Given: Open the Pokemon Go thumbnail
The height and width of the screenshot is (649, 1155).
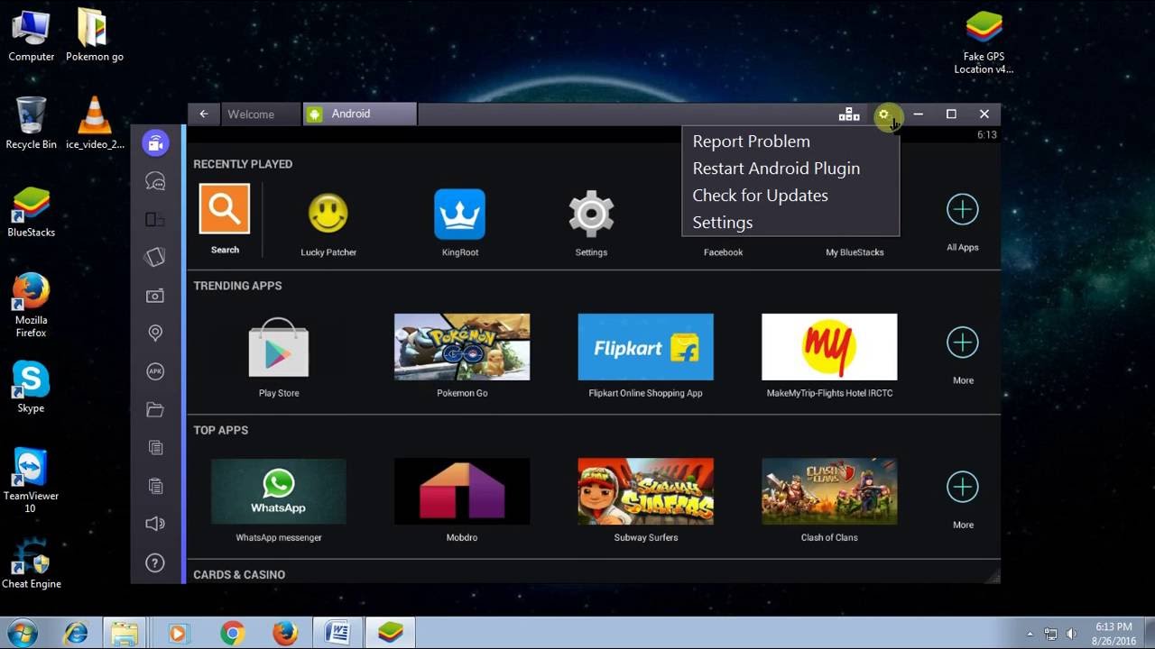Looking at the screenshot, I should pos(462,347).
